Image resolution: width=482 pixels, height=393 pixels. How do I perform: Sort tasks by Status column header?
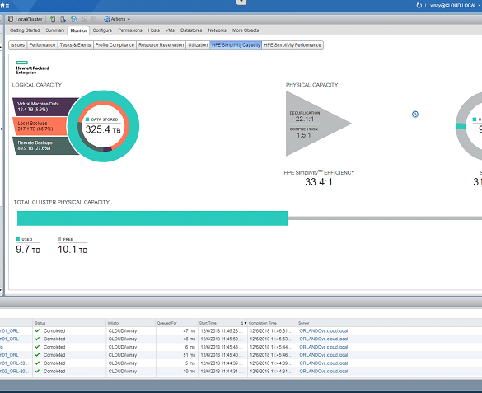click(69, 323)
